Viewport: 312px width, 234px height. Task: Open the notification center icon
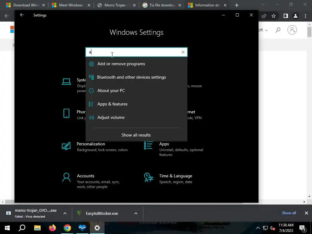click(x=302, y=228)
